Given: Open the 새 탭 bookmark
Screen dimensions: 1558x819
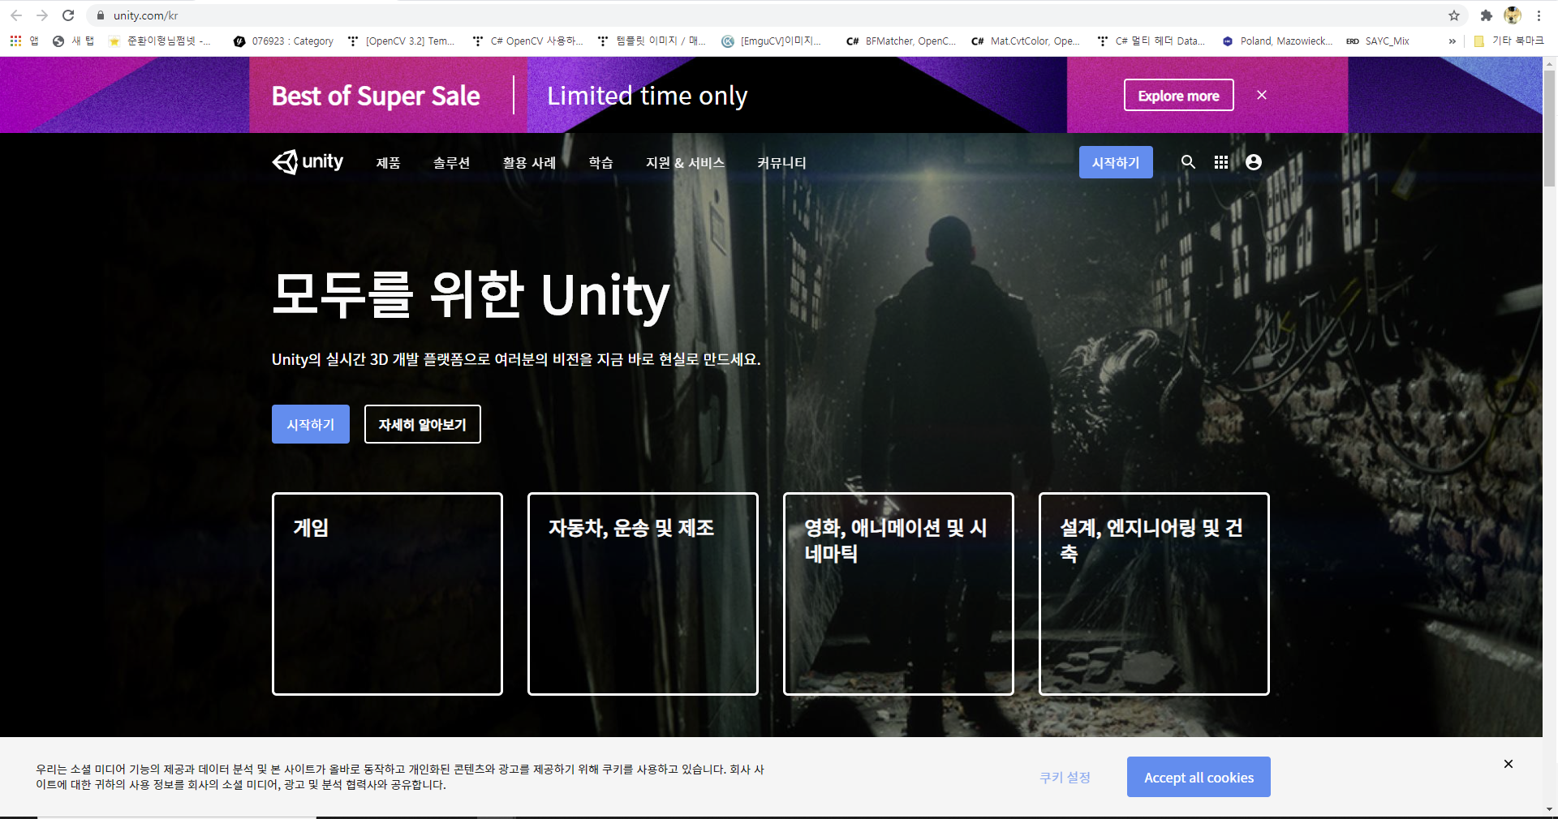Looking at the screenshot, I should click(73, 41).
